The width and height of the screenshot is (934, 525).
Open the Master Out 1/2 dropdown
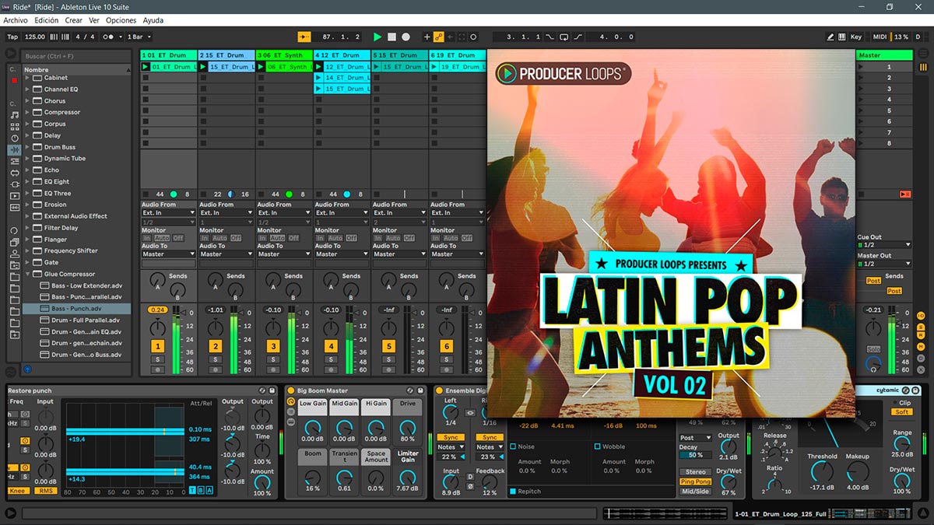click(x=884, y=264)
